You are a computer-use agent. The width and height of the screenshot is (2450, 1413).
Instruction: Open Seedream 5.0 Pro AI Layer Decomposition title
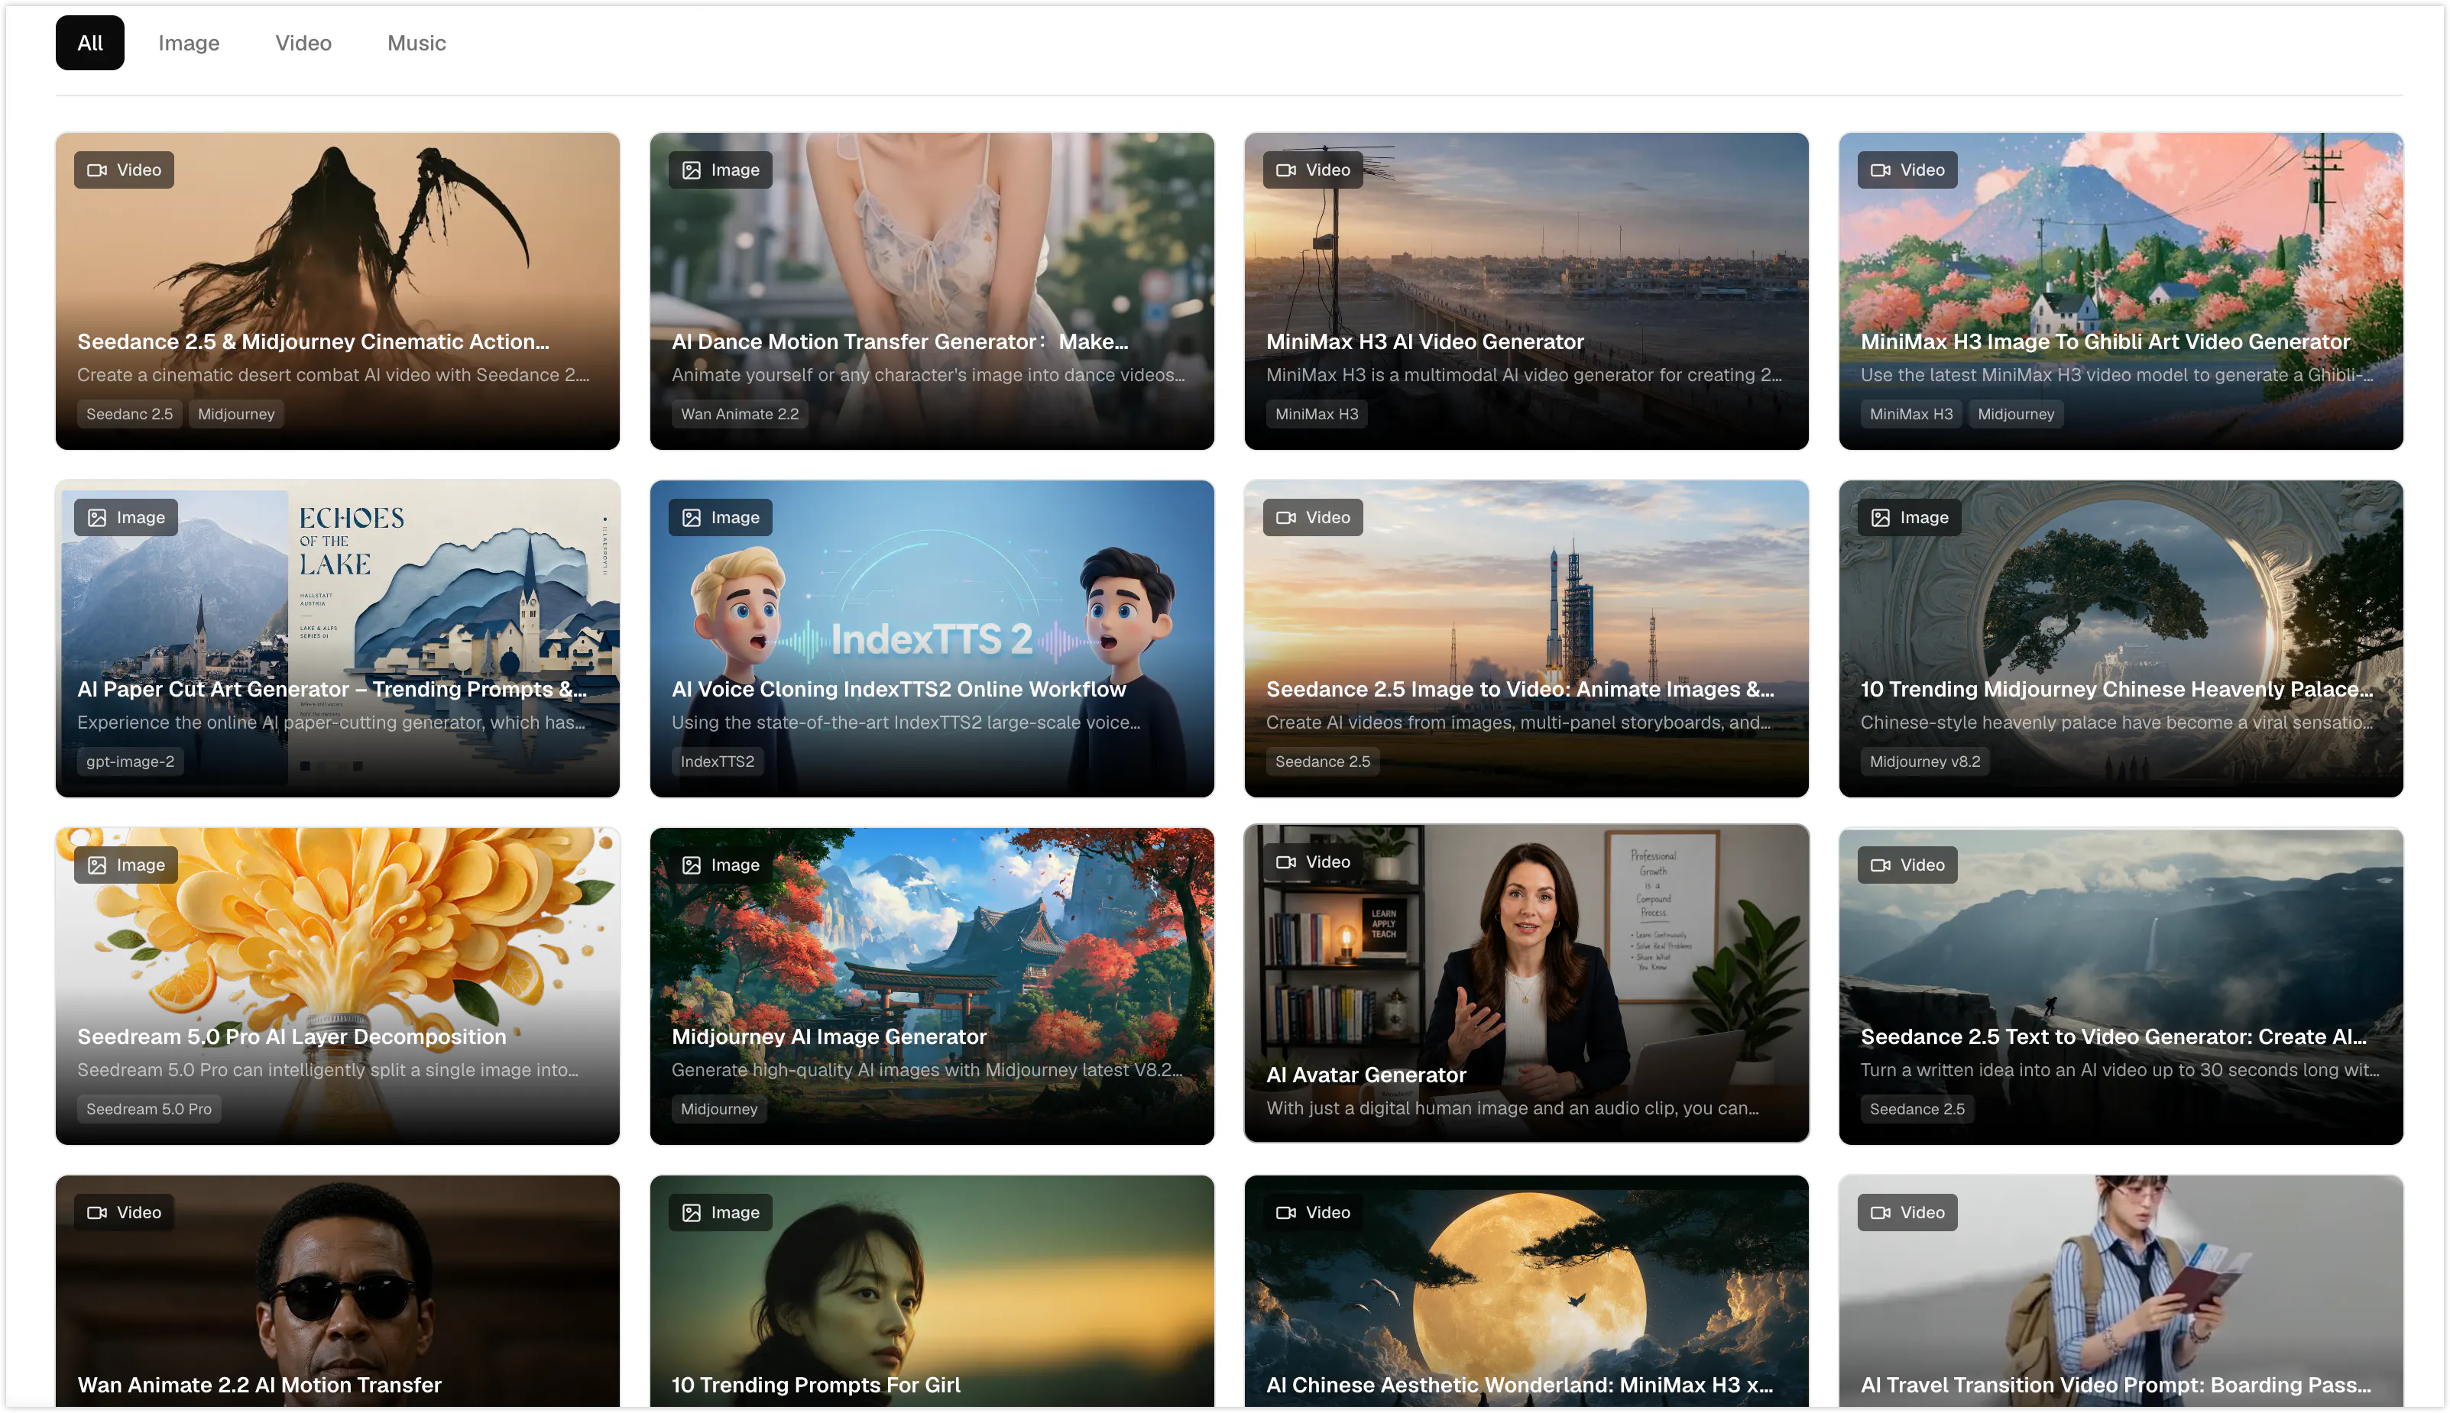click(x=292, y=1036)
